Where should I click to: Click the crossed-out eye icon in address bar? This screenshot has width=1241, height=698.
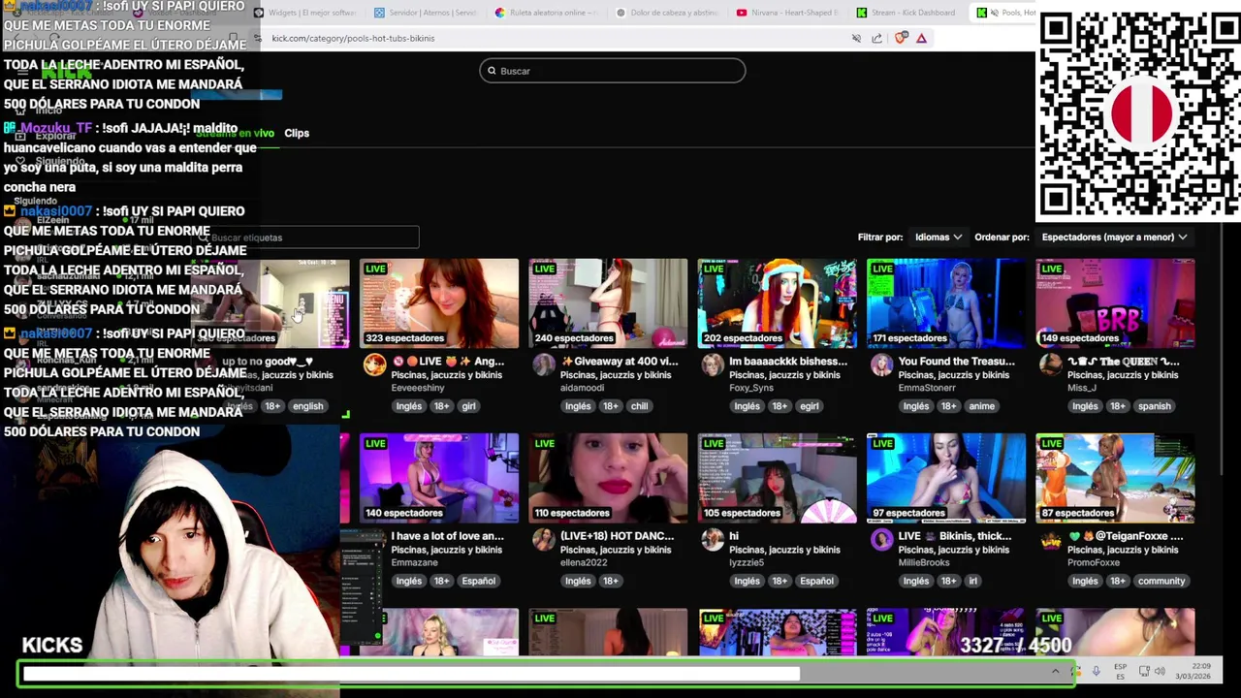856,38
